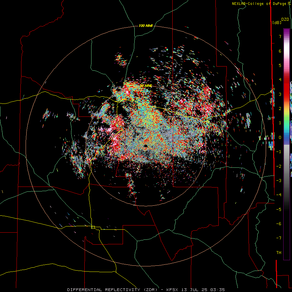Select the 0 tick label on colorbar

(280, 138)
